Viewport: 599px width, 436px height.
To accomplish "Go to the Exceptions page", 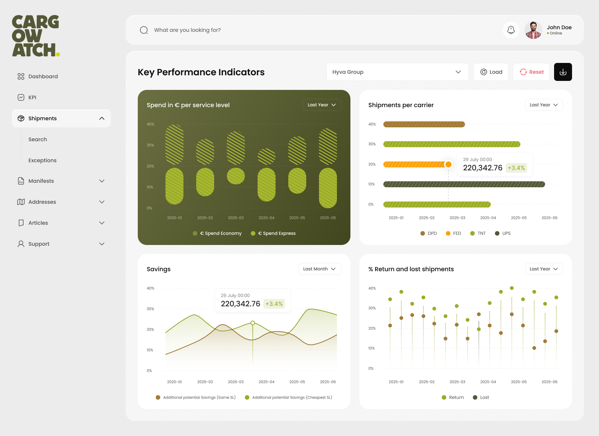I will coord(42,160).
